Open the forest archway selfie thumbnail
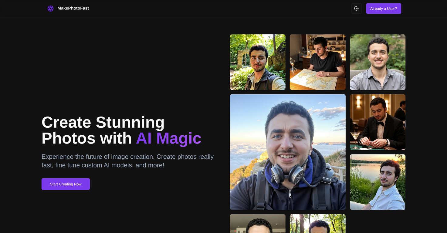 (257, 62)
